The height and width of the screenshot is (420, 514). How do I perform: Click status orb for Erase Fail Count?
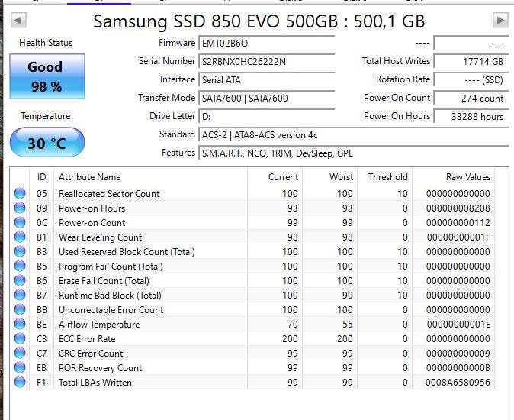pos(20,280)
